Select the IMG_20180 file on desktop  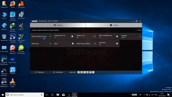tap(13, 60)
